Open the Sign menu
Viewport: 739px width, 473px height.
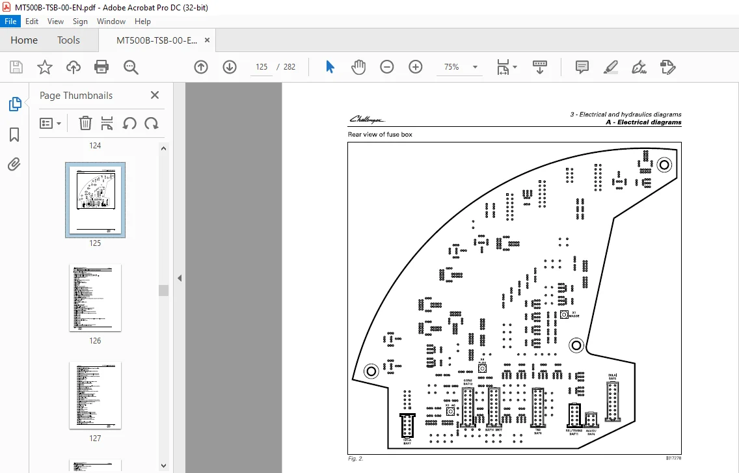[80, 21]
